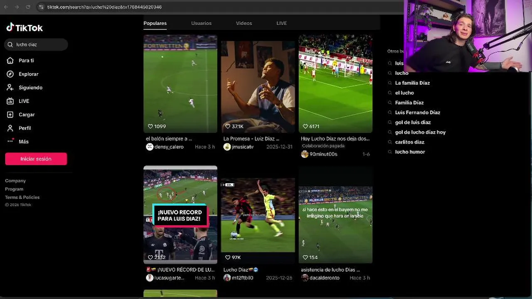Image resolution: width=532 pixels, height=299 pixels.
Task: Click Iniciar sesión button
Action: click(36, 159)
